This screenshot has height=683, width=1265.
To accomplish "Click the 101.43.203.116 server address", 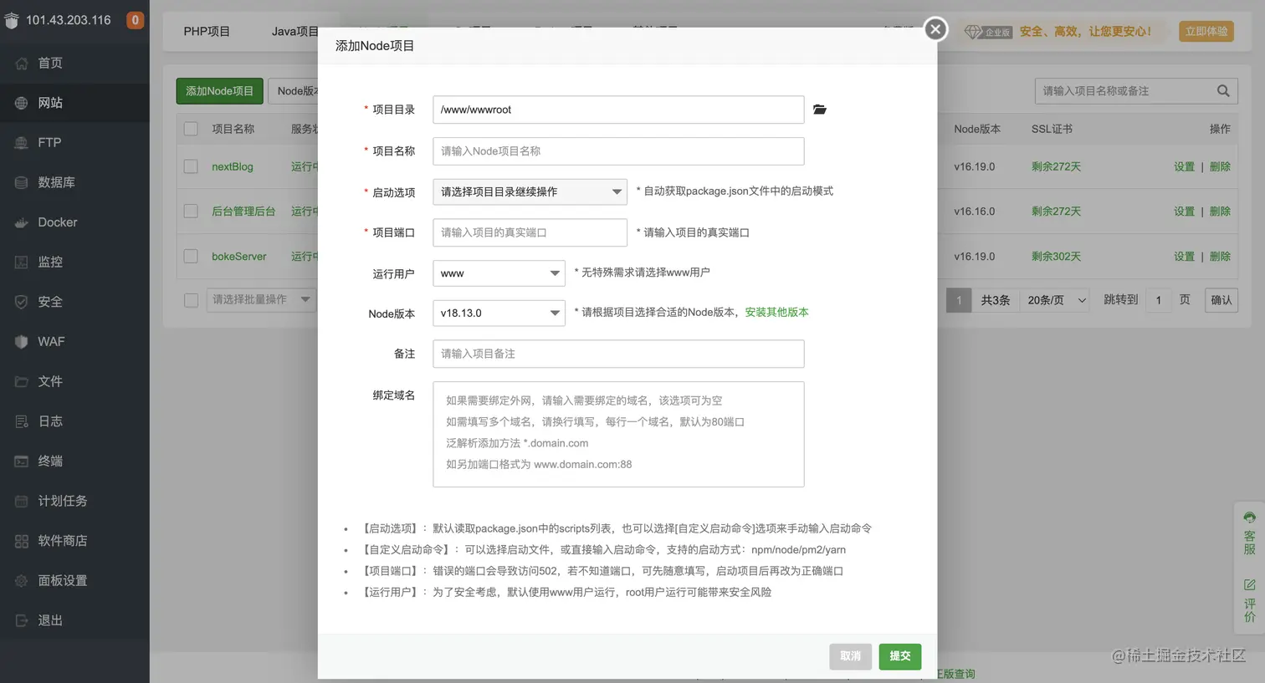I will click(69, 20).
